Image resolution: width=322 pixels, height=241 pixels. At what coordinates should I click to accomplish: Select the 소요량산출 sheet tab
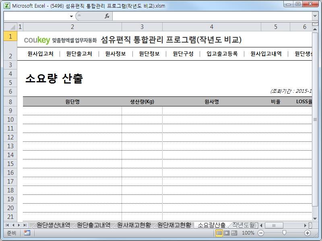(x=212, y=225)
